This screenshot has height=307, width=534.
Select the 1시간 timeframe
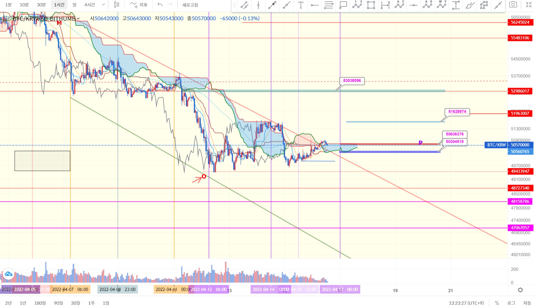(x=59, y=5)
